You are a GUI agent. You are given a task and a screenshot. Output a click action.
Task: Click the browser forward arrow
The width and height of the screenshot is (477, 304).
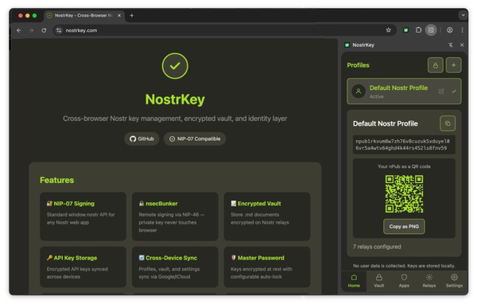[x=31, y=30]
